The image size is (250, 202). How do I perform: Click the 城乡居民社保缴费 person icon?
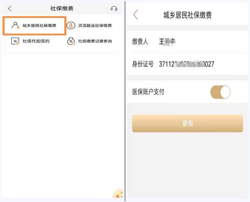point(15,26)
